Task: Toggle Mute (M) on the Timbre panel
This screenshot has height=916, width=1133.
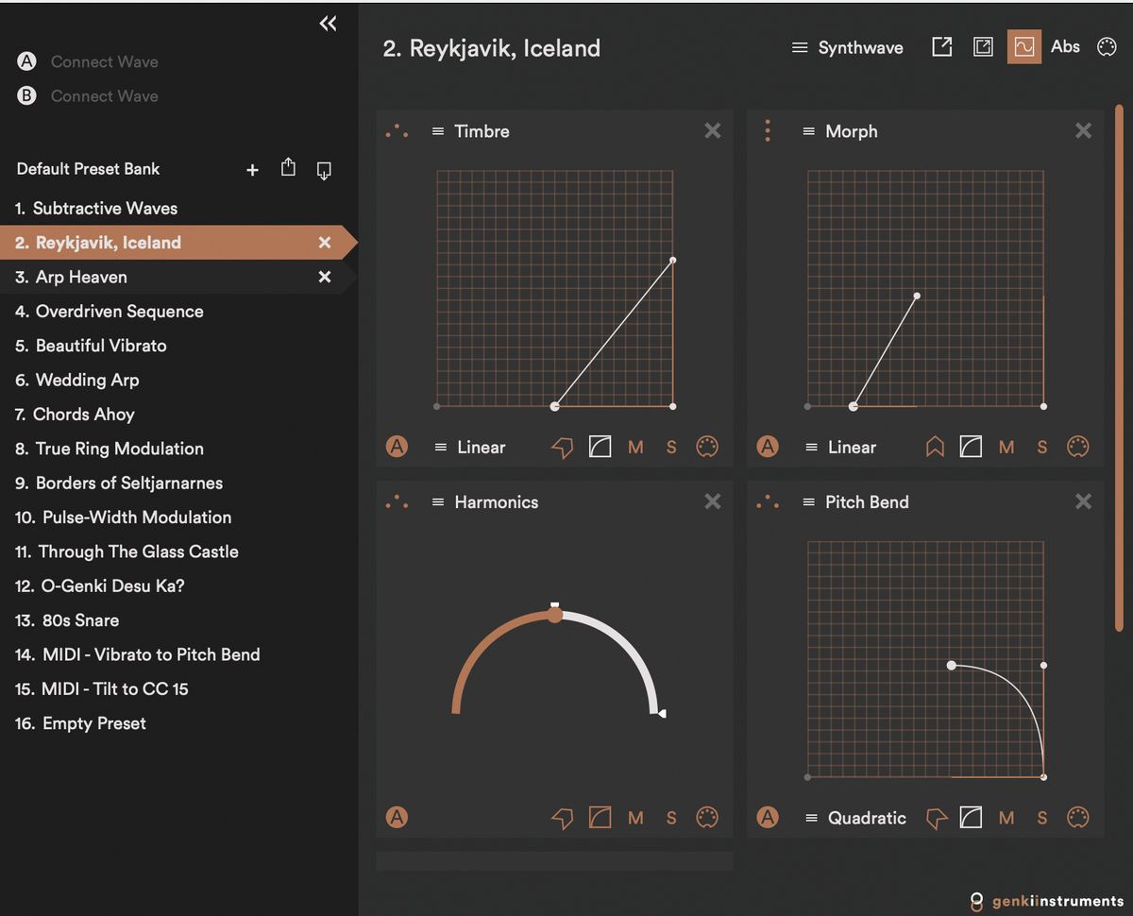Action: (x=635, y=447)
